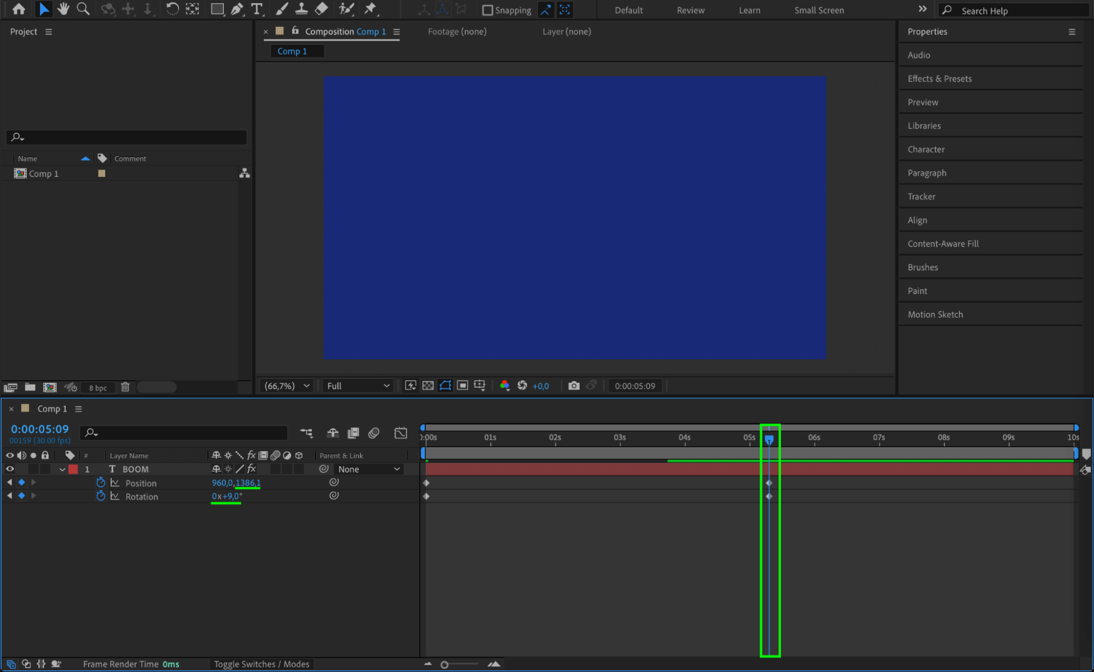Click the delete trash icon in Project panel
Image resolution: width=1094 pixels, height=672 pixels.
click(125, 387)
